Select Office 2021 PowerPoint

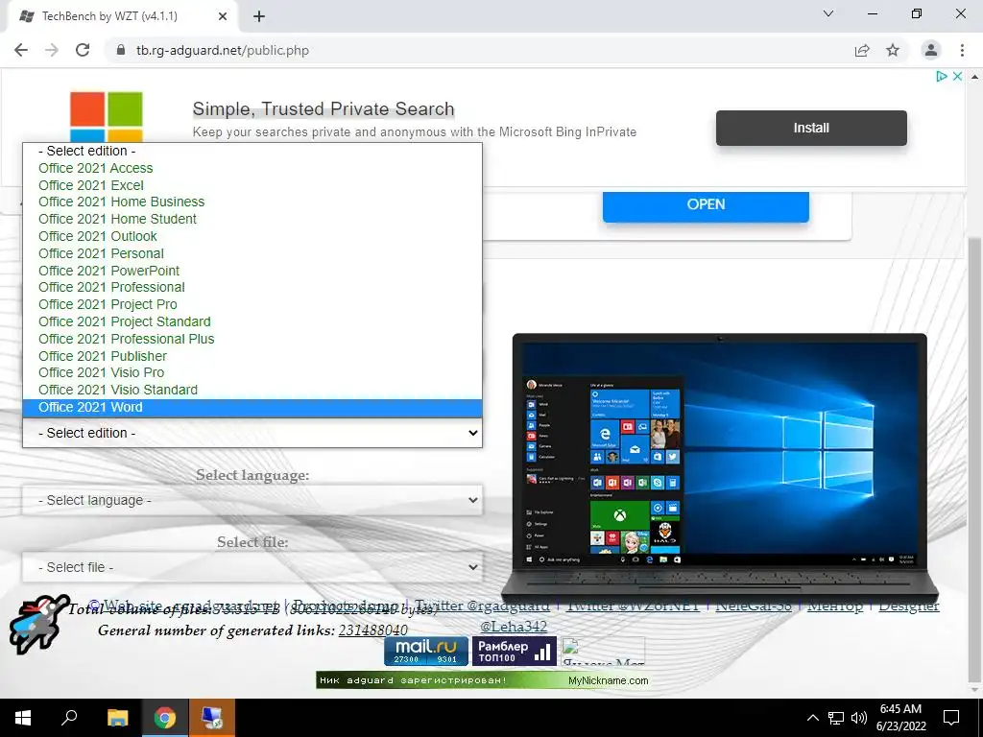click(252, 270)
